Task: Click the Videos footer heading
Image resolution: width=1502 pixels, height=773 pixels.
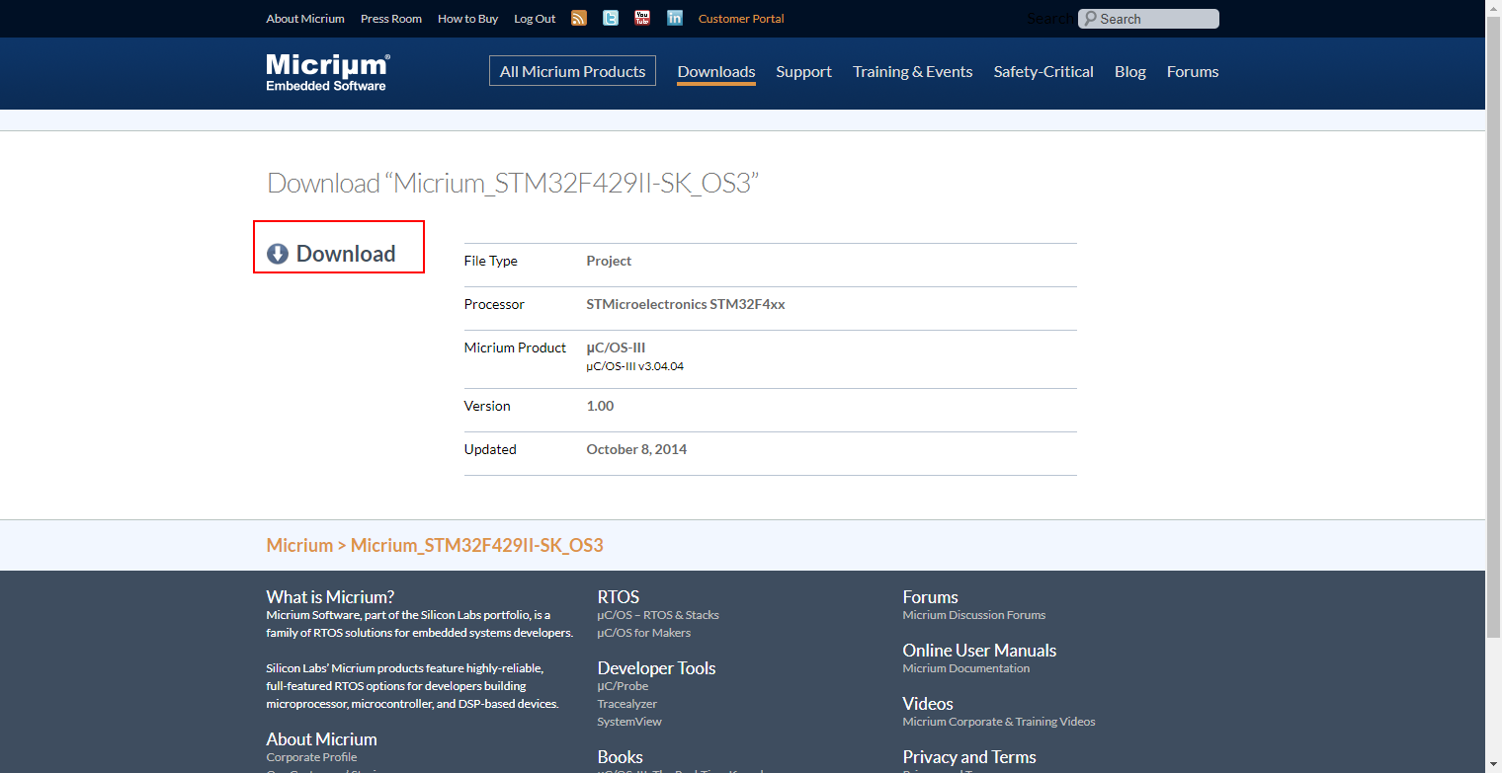Action: pyautogui.click(x=928, y=704)
